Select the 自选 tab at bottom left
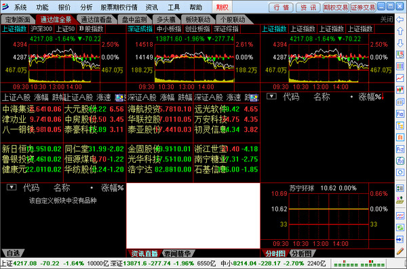The width and height of the screenshot is (407, 269). pyautogui.click(x=13, y=253)
